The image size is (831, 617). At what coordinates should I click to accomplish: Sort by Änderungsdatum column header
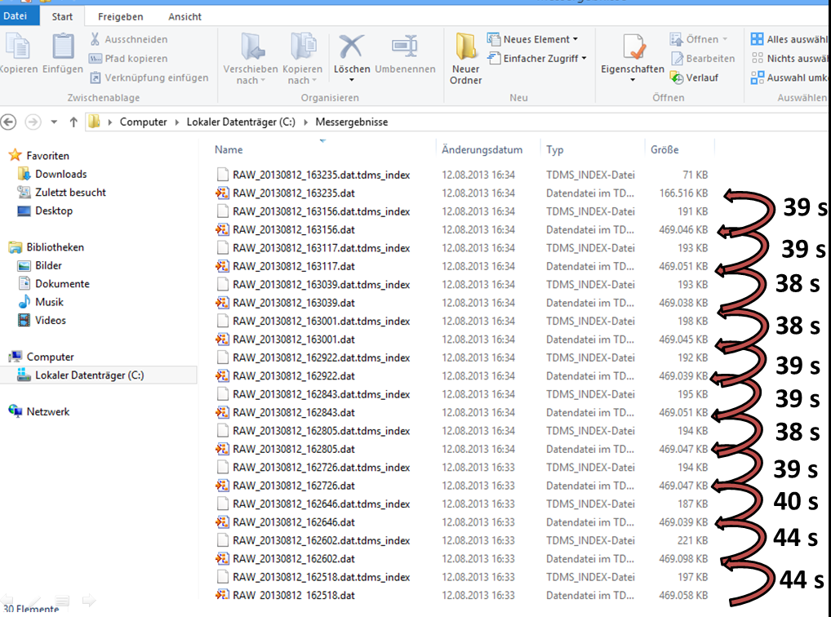coord(482,149)
